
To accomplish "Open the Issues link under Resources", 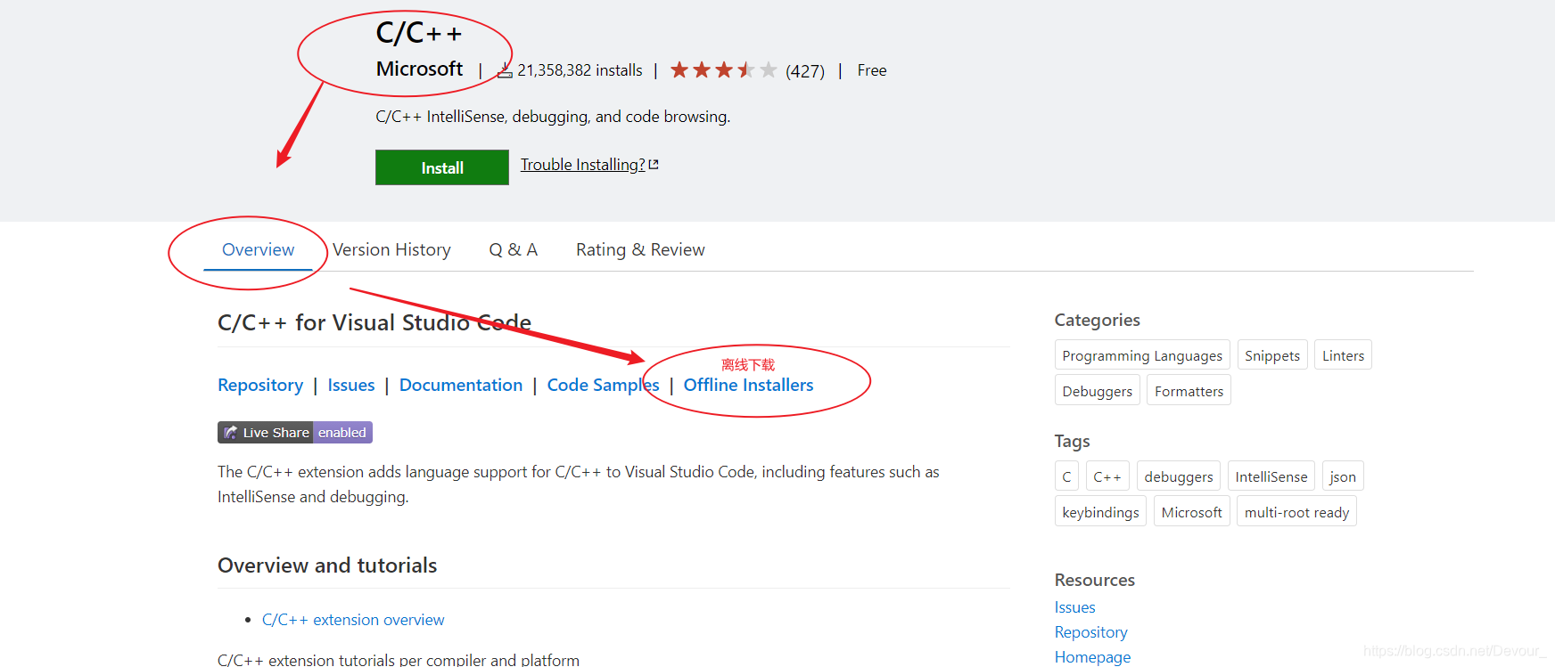I will 1074,607.
